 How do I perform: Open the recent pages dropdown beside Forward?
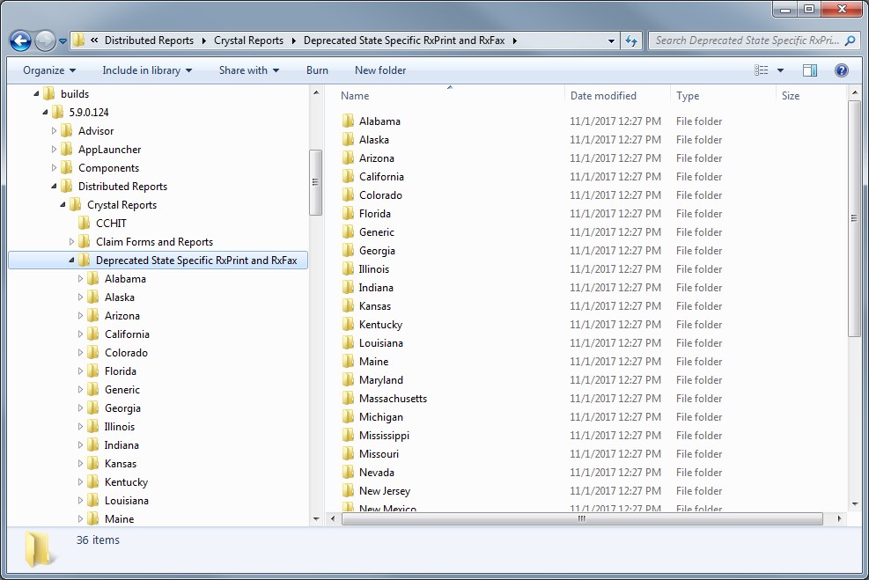(x=62, y=40)
